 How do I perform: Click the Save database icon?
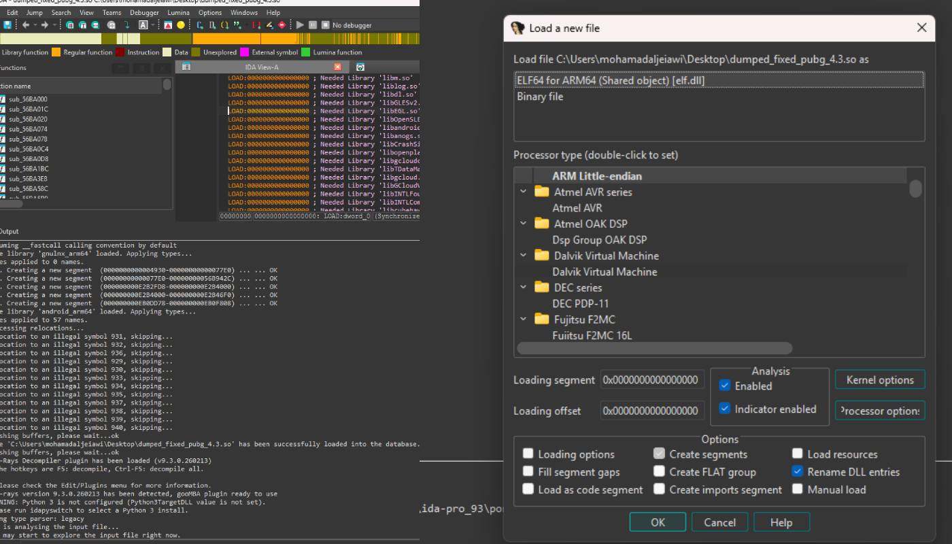click(x=7, y=25)
